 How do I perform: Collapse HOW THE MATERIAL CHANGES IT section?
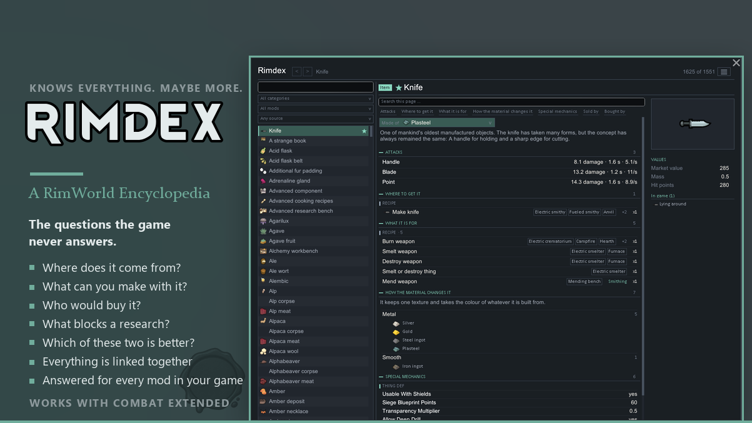[x=508, y=292]
